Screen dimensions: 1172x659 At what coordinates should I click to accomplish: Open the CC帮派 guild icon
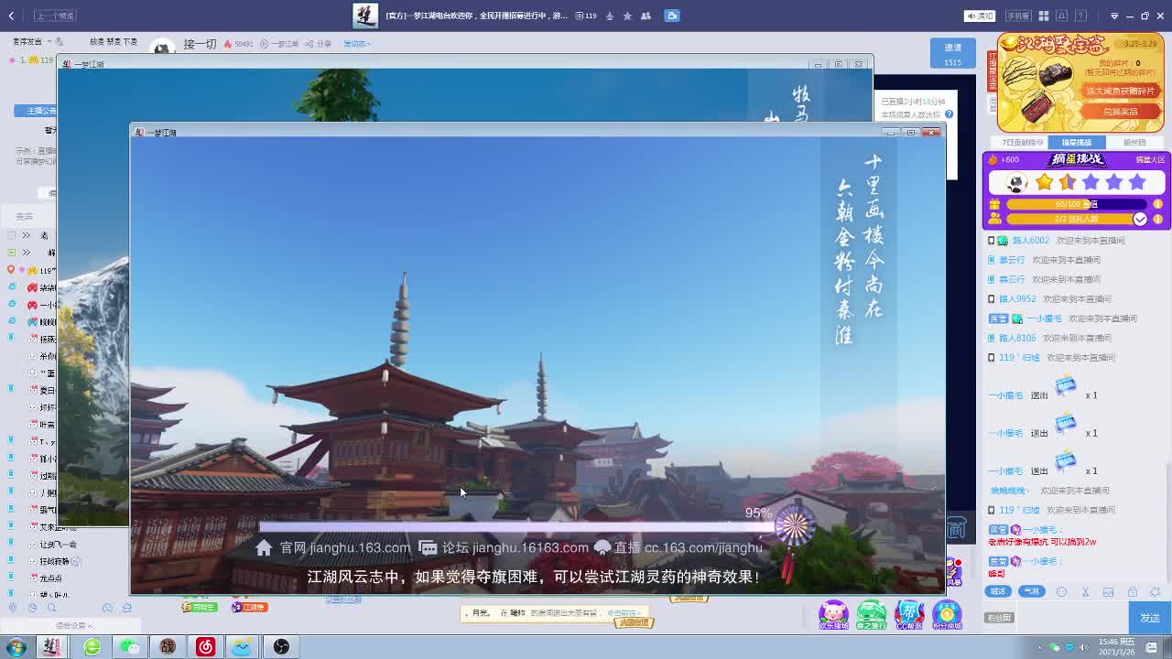(x=909, y=615)
